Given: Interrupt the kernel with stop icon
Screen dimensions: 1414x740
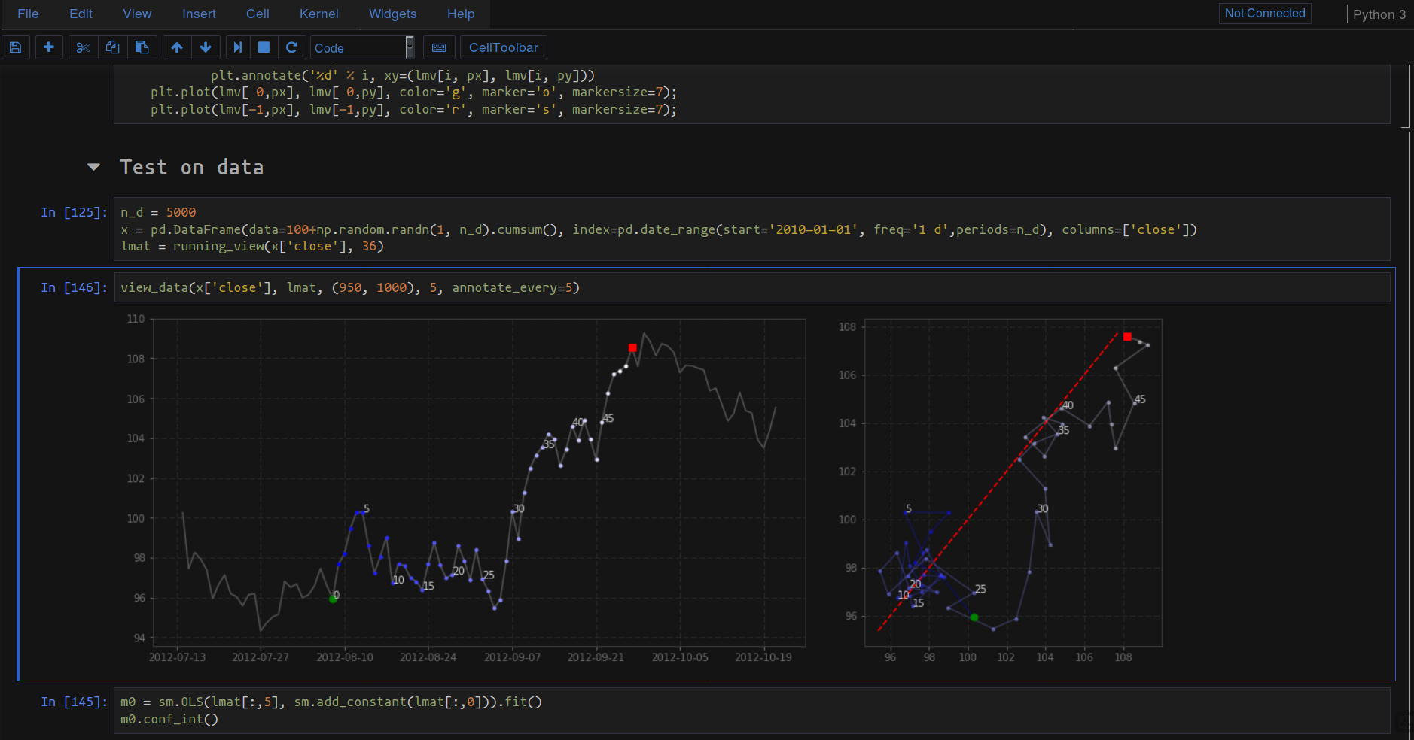Looking at the screenshot, I should point(264,47).
